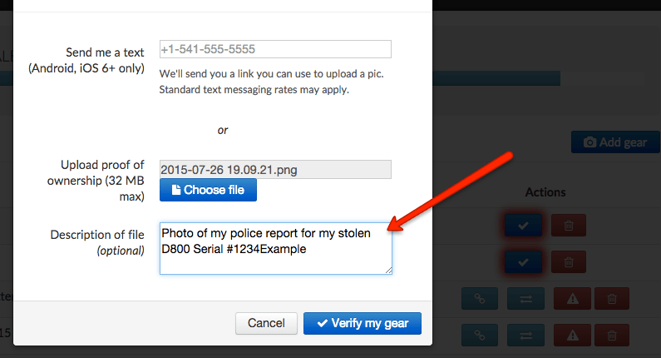Click the bottom row's warning triangle icon
The height and width of the screenshot is (358, 661).
[572, 336]
